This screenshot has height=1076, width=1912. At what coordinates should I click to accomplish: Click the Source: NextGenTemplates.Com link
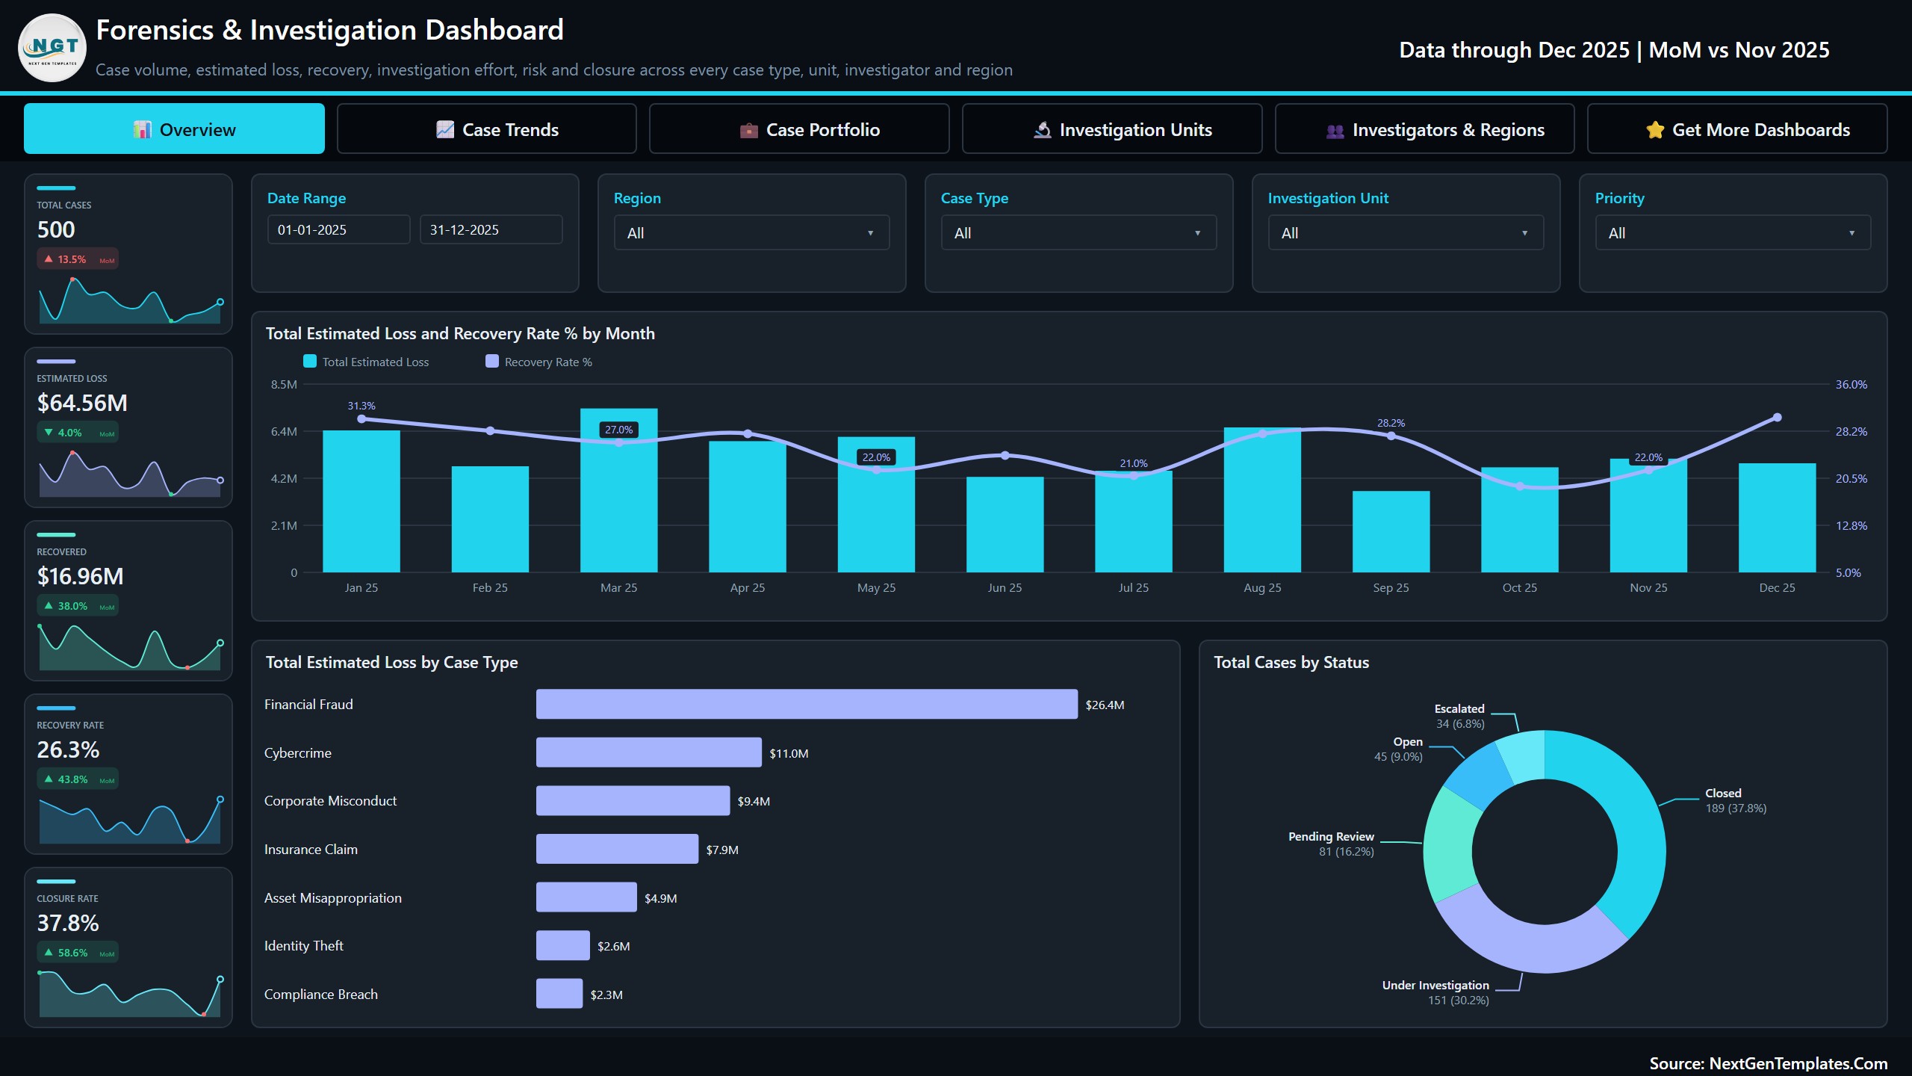click(1768, 1063)
